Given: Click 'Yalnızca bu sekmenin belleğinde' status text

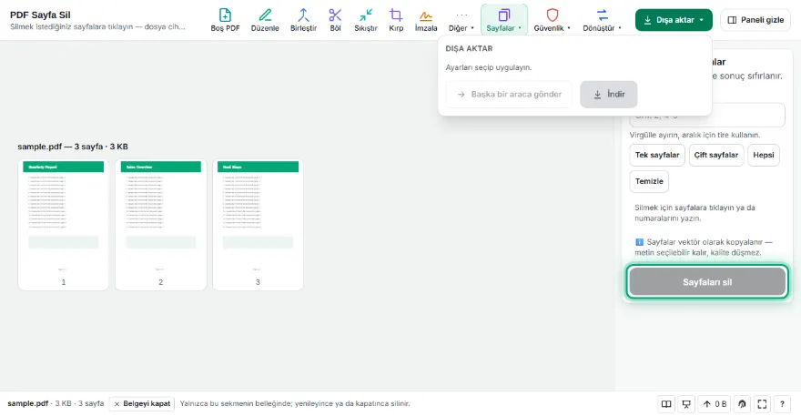Looking at the screenshot, I should (x=295, y=404).
